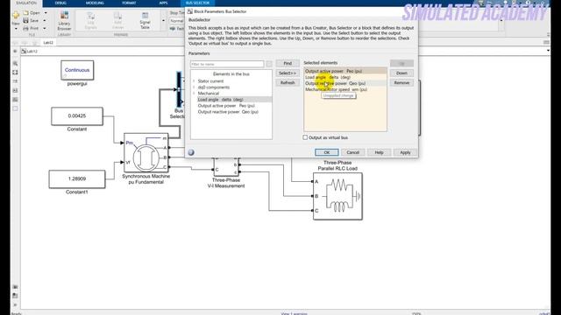Select the Synchronous Machine pu Fundamental block
This screenshot has height=315, width=561.
(146, 152)
